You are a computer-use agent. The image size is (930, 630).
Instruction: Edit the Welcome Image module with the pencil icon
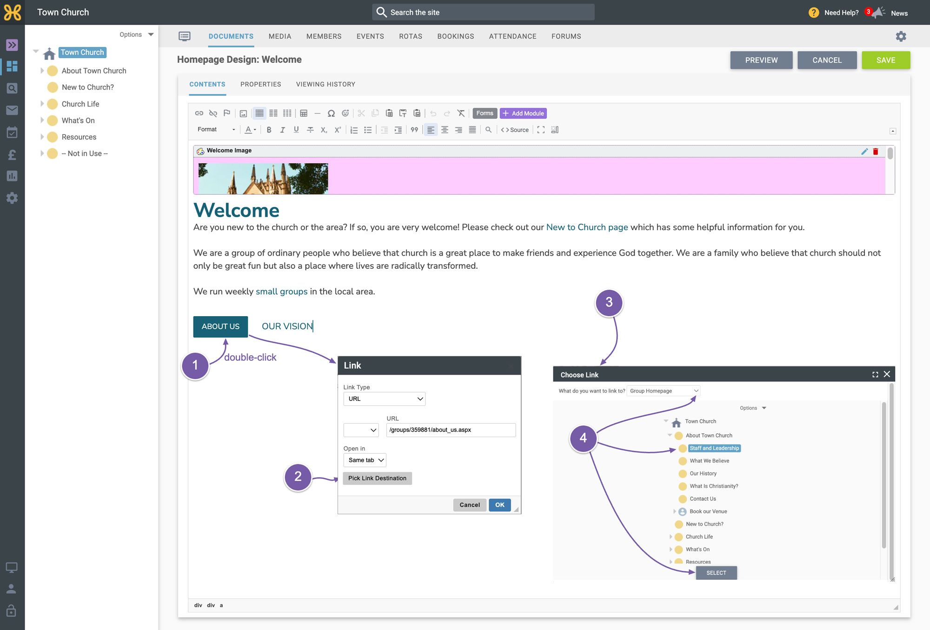[x=864, y=151]
